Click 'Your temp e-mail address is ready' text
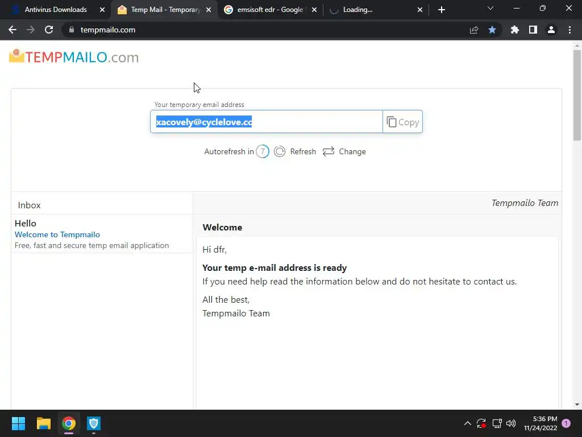 [275, 268]
